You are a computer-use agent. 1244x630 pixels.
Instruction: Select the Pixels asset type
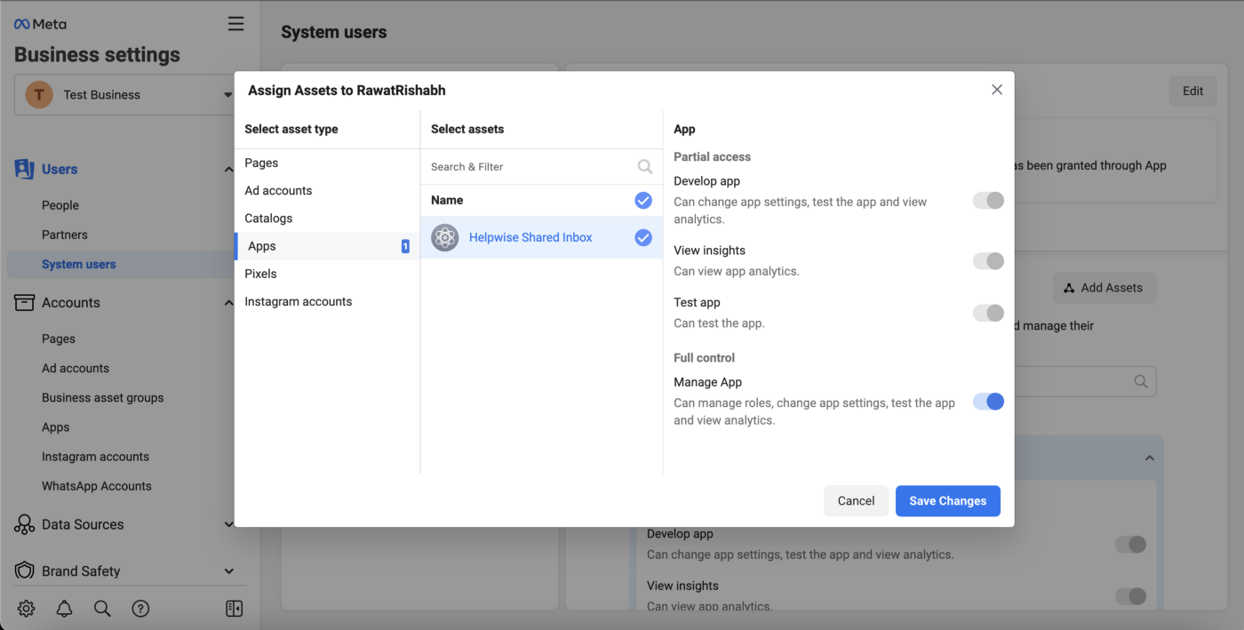(x=261, y=274)
